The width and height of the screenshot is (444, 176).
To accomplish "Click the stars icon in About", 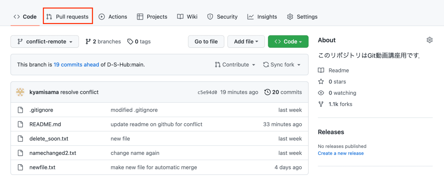I will click(321, 82).
